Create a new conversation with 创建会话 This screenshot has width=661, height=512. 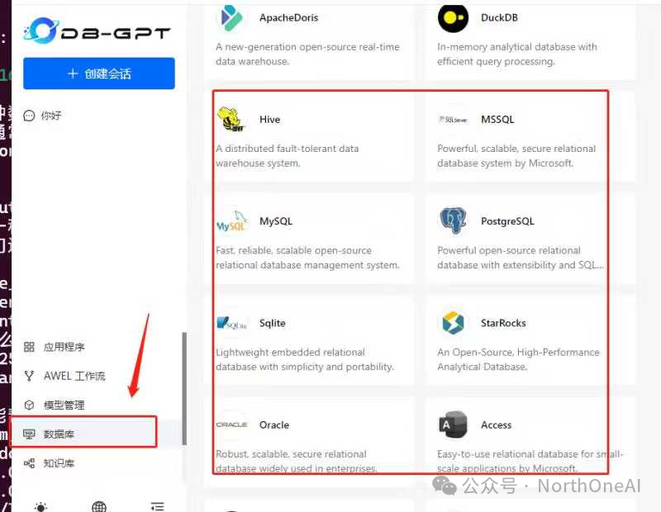point(99,73)
